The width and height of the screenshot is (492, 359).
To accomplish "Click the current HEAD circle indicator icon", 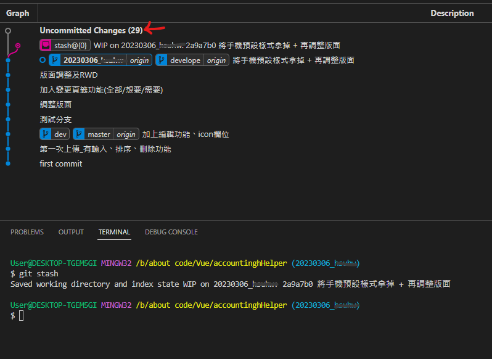I will pyautogui.click(x=43, y=60).
